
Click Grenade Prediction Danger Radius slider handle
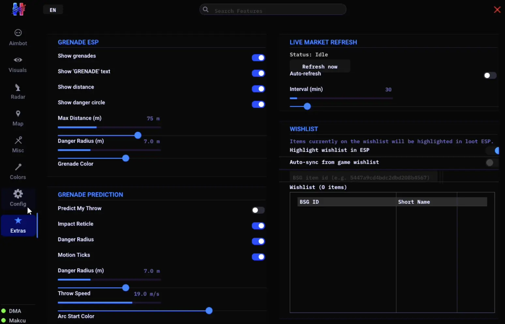coord(126,288)
